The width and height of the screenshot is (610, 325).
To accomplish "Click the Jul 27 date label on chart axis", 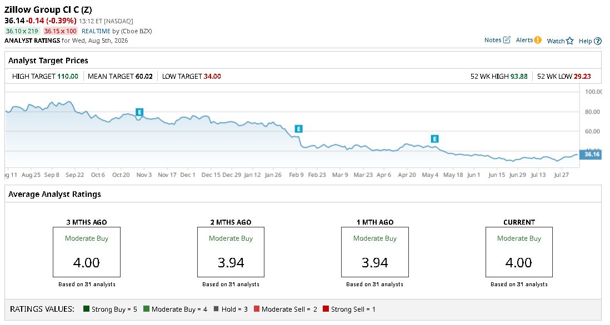I will (561, 175).
